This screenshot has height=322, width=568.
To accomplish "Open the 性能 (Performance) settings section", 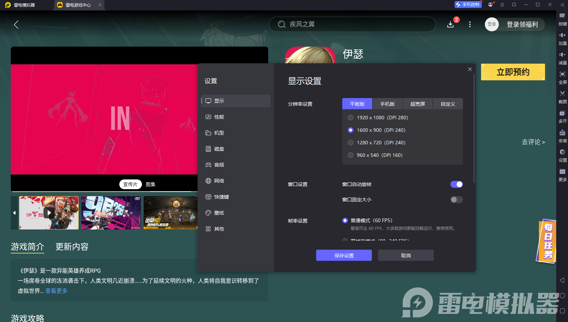I will (219, 117).
